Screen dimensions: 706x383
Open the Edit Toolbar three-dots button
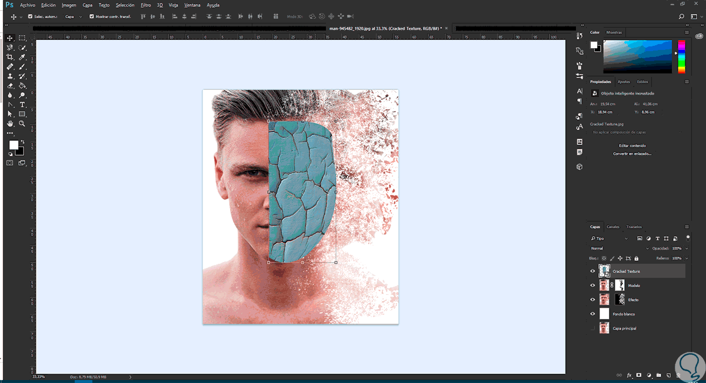pyautogui.click(x=10, y=133)
